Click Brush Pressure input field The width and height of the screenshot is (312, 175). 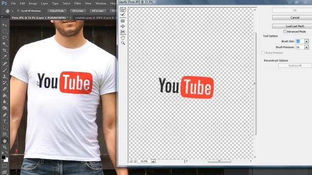point(300,47)
